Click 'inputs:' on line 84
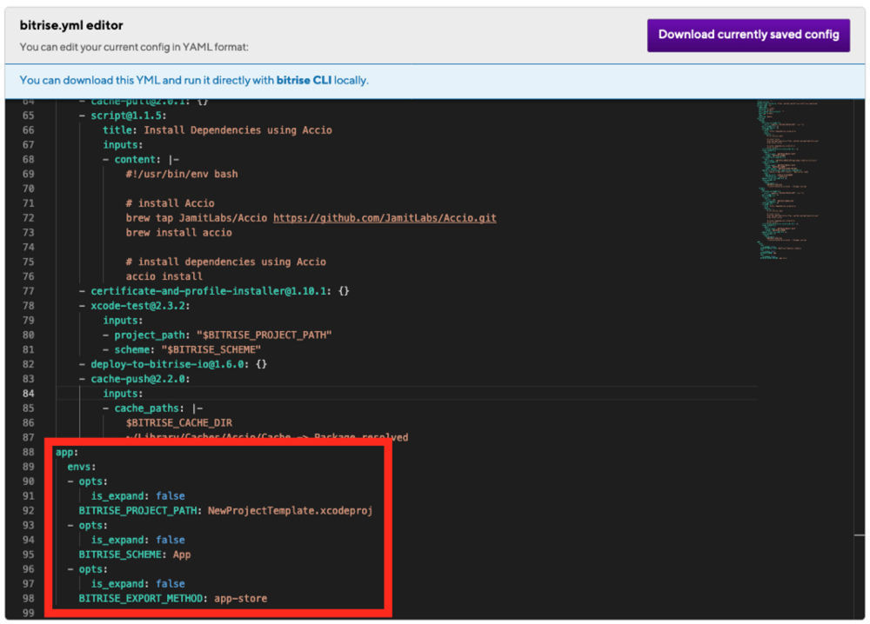 123,394
